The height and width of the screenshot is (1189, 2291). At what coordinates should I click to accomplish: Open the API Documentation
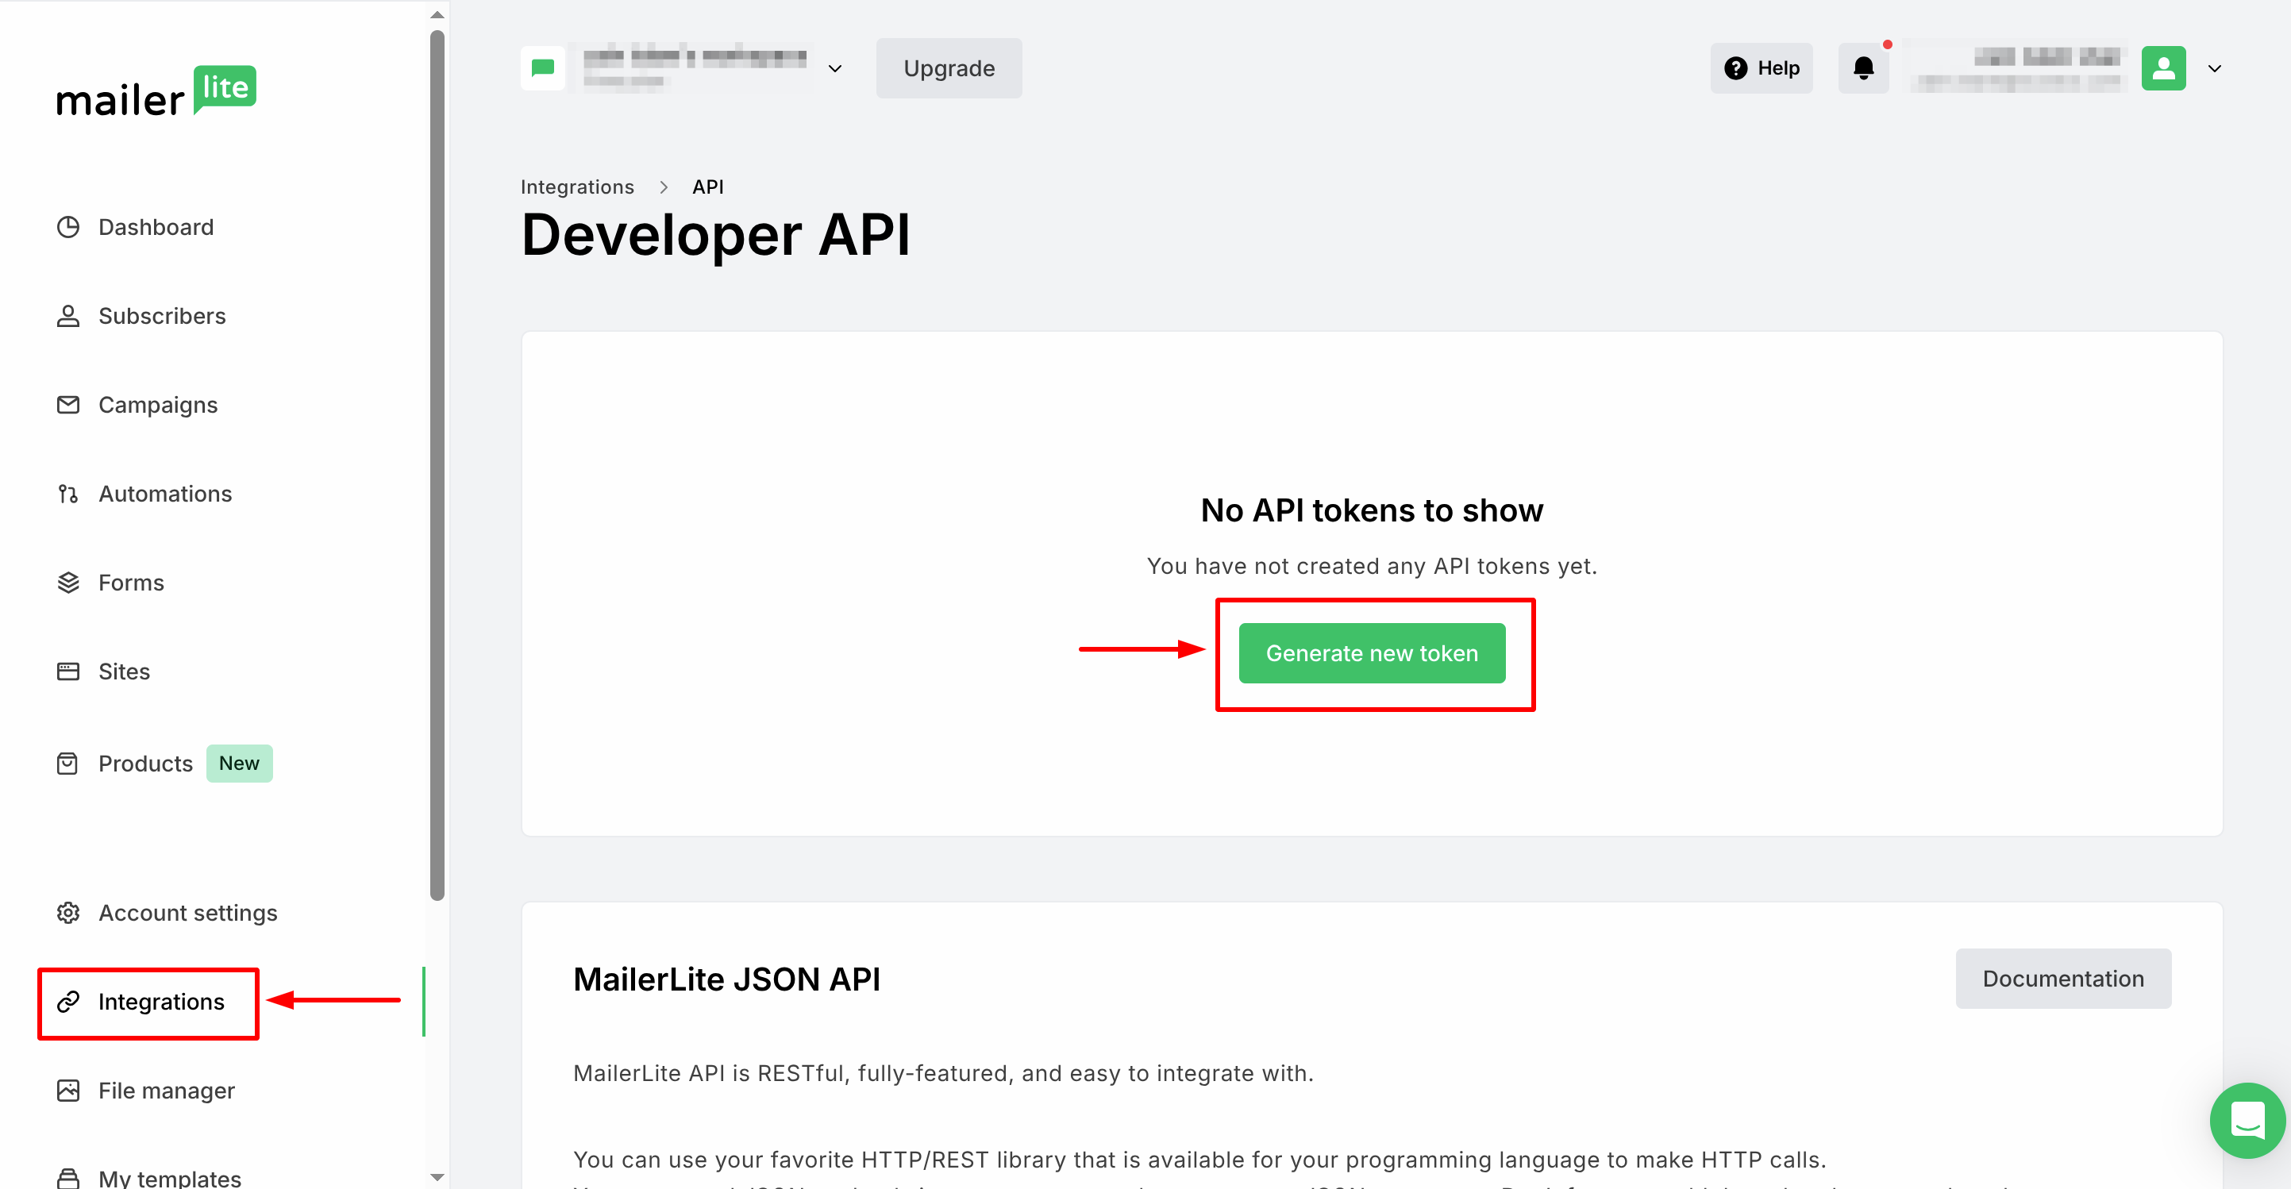click(2062, 979)
